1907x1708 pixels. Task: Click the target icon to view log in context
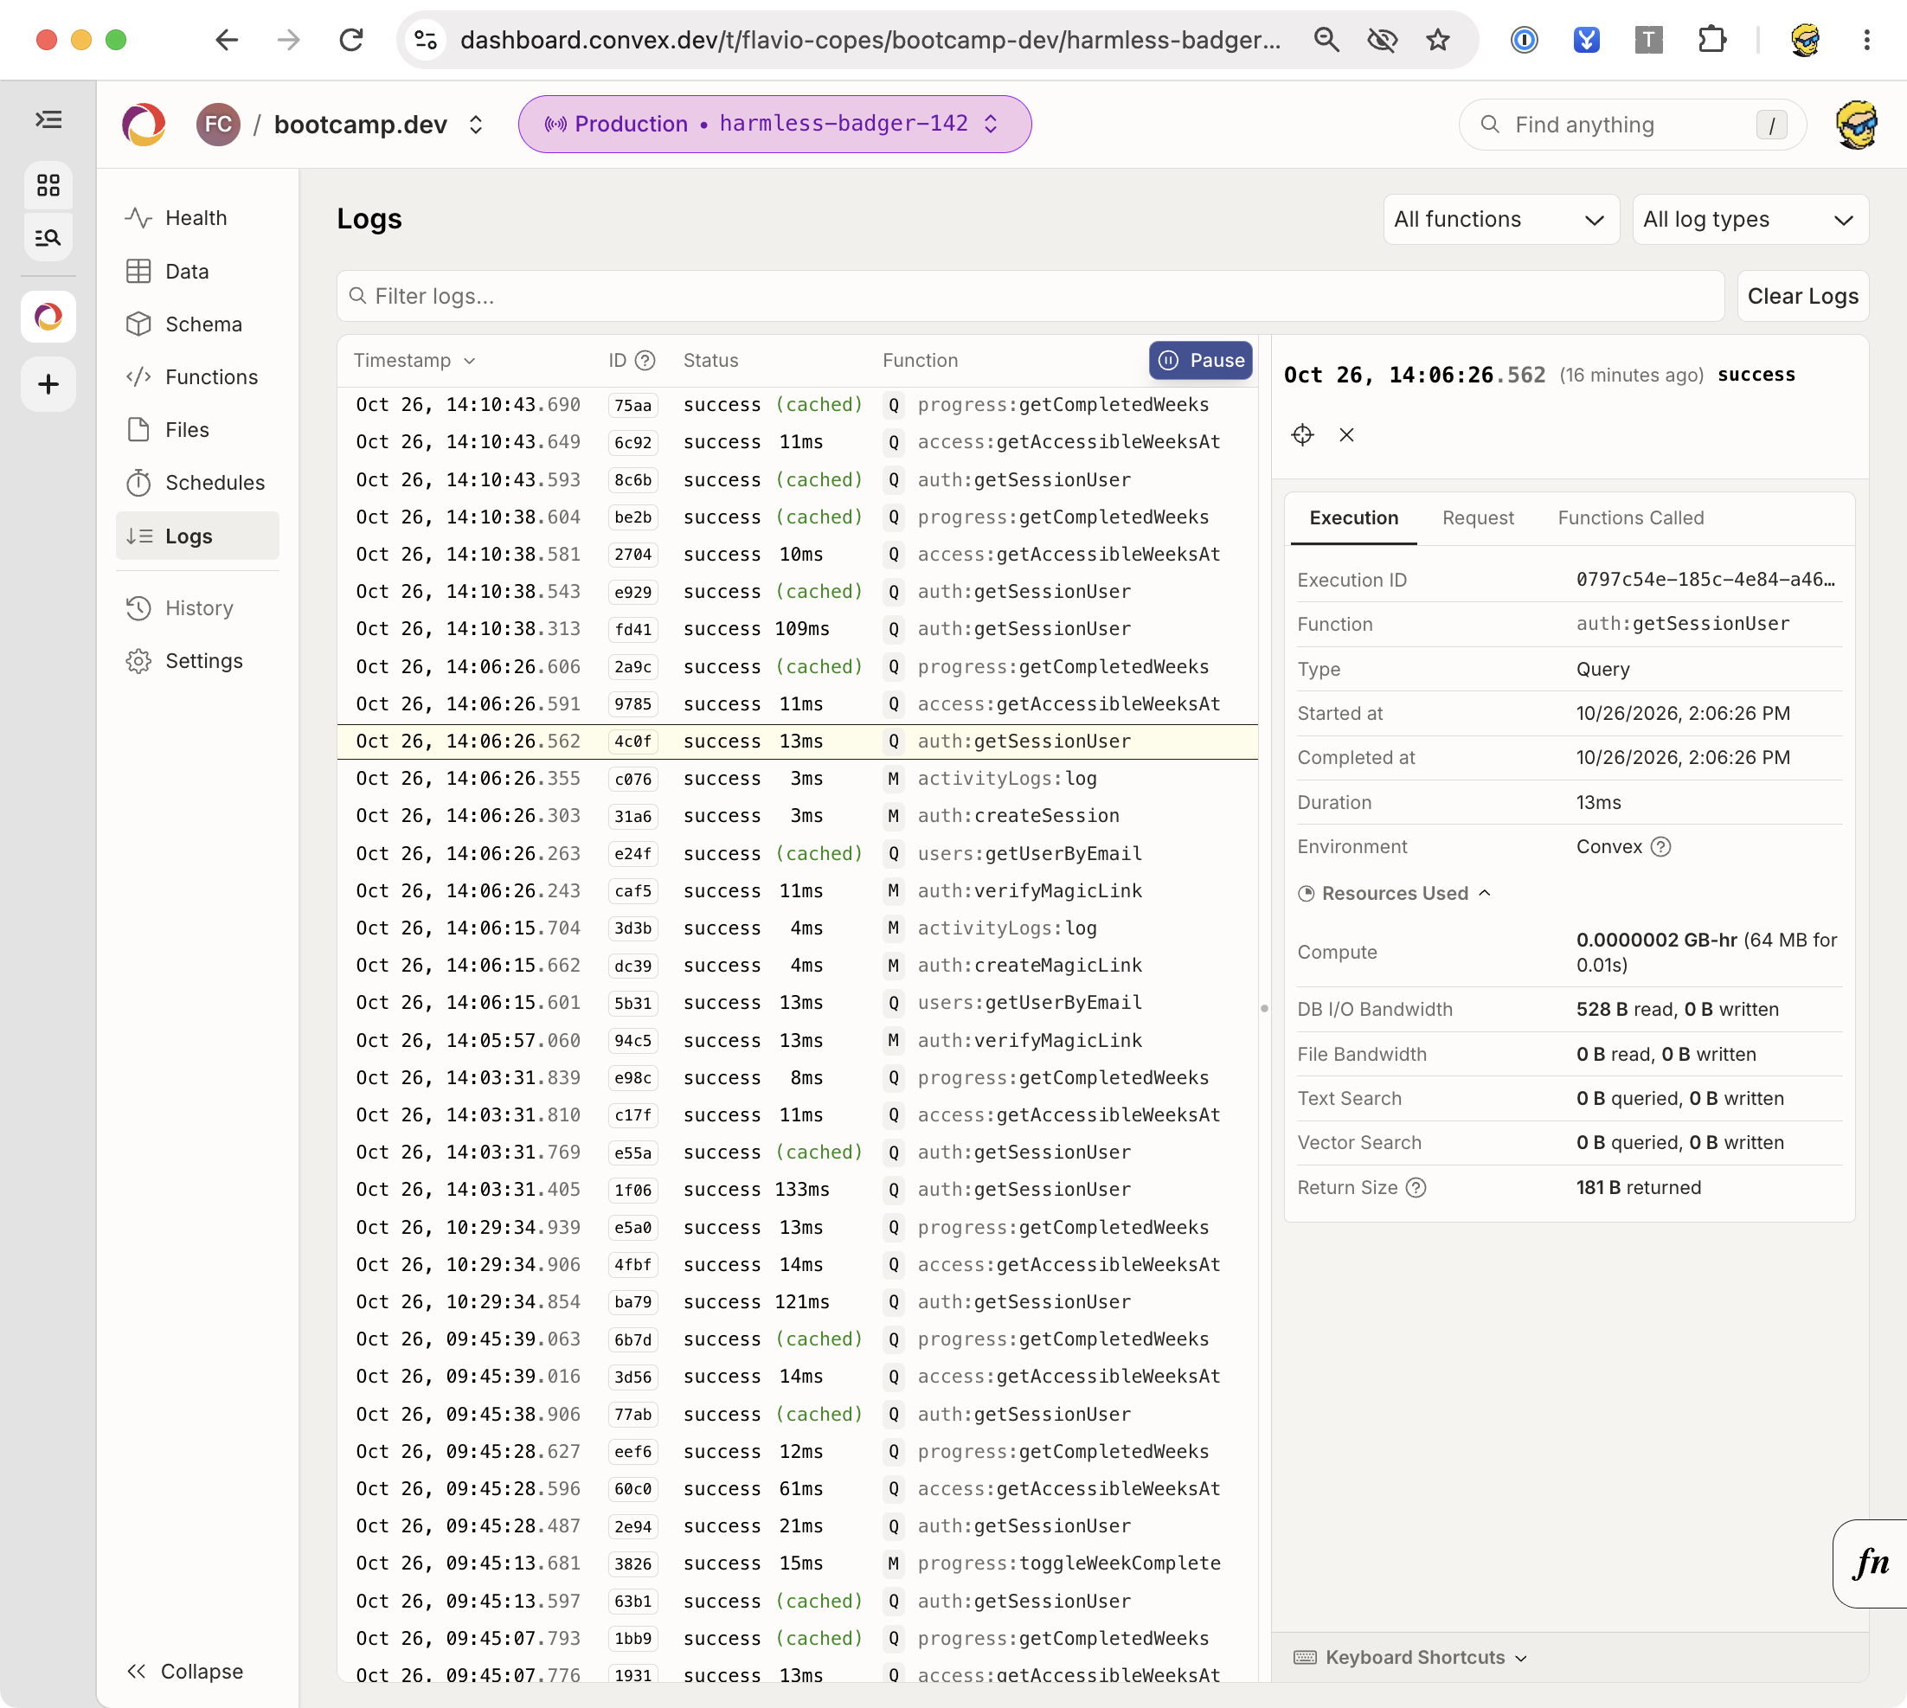point(1302,434)
